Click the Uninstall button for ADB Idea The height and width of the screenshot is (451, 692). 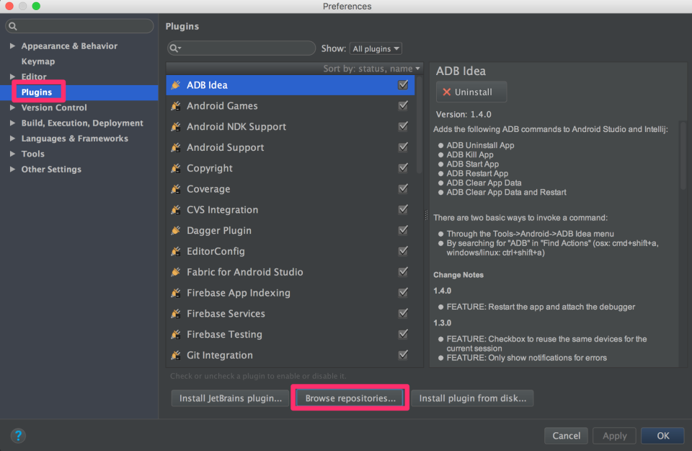click(471, 92)
